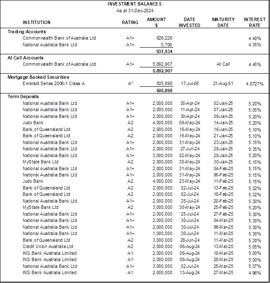Click Judo Bank in the 14-Jan-25 row

click(x=33, y=123)
